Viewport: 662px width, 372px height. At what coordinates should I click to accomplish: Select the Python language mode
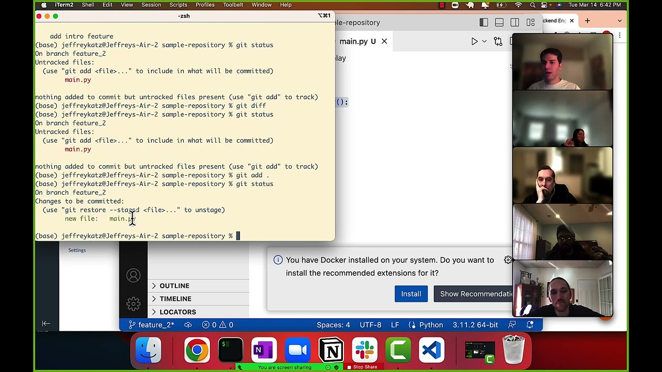[x=430, y=325]
